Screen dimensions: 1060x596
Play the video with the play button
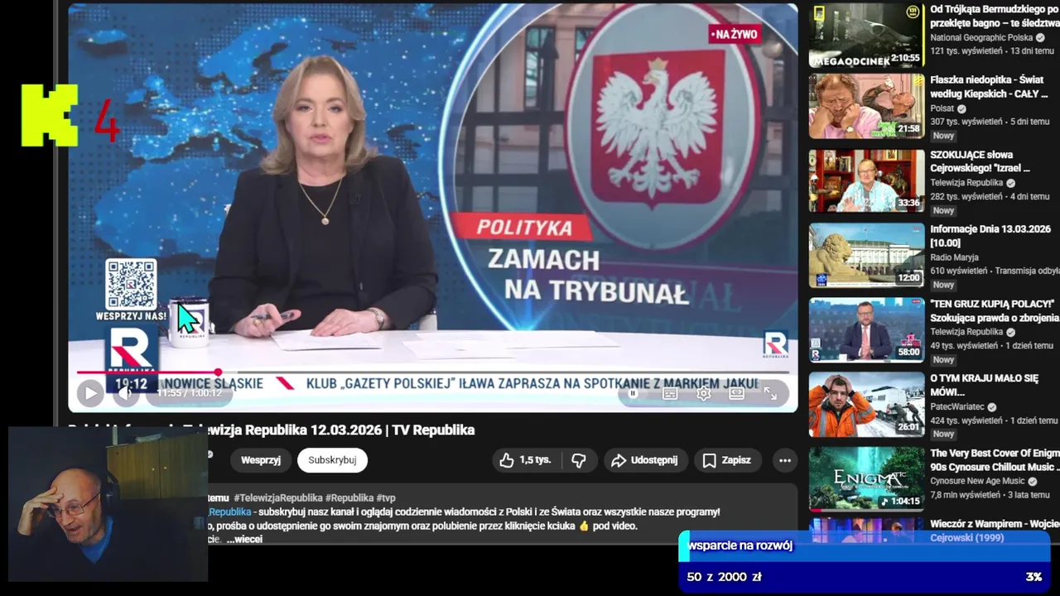click(x=89, y=393)
